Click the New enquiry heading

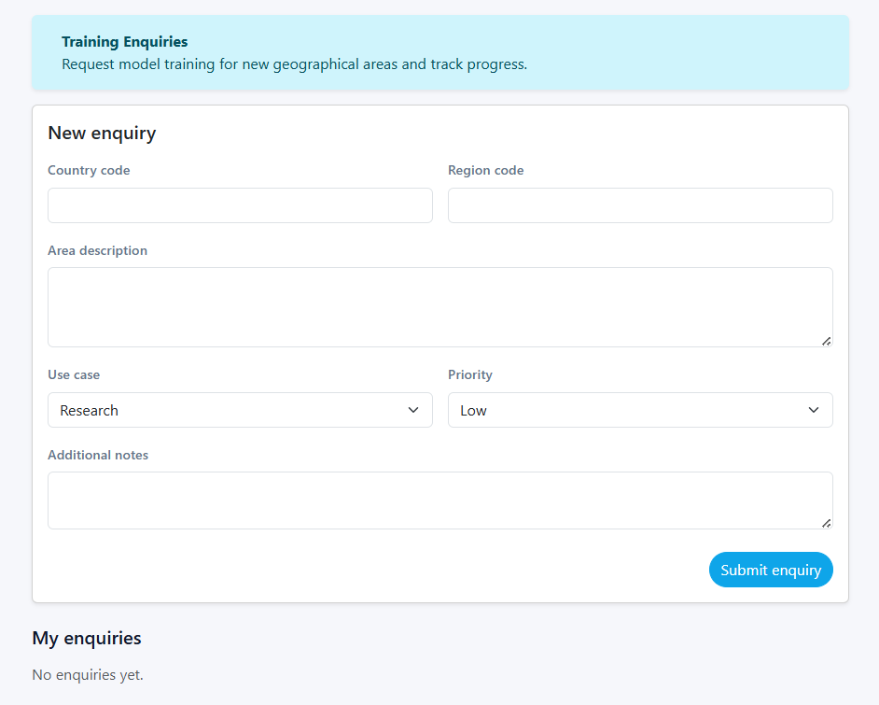tap(102, 134)
